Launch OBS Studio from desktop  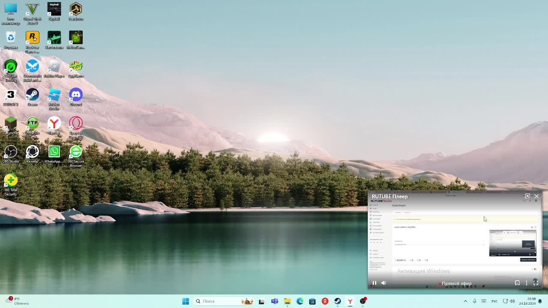(11, 154)
